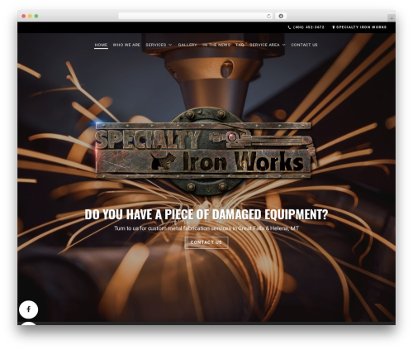Screen dimensions: 413x350
Task: Open the Gallery menu item
Action: pyautogui.click(x=188, y=45)
